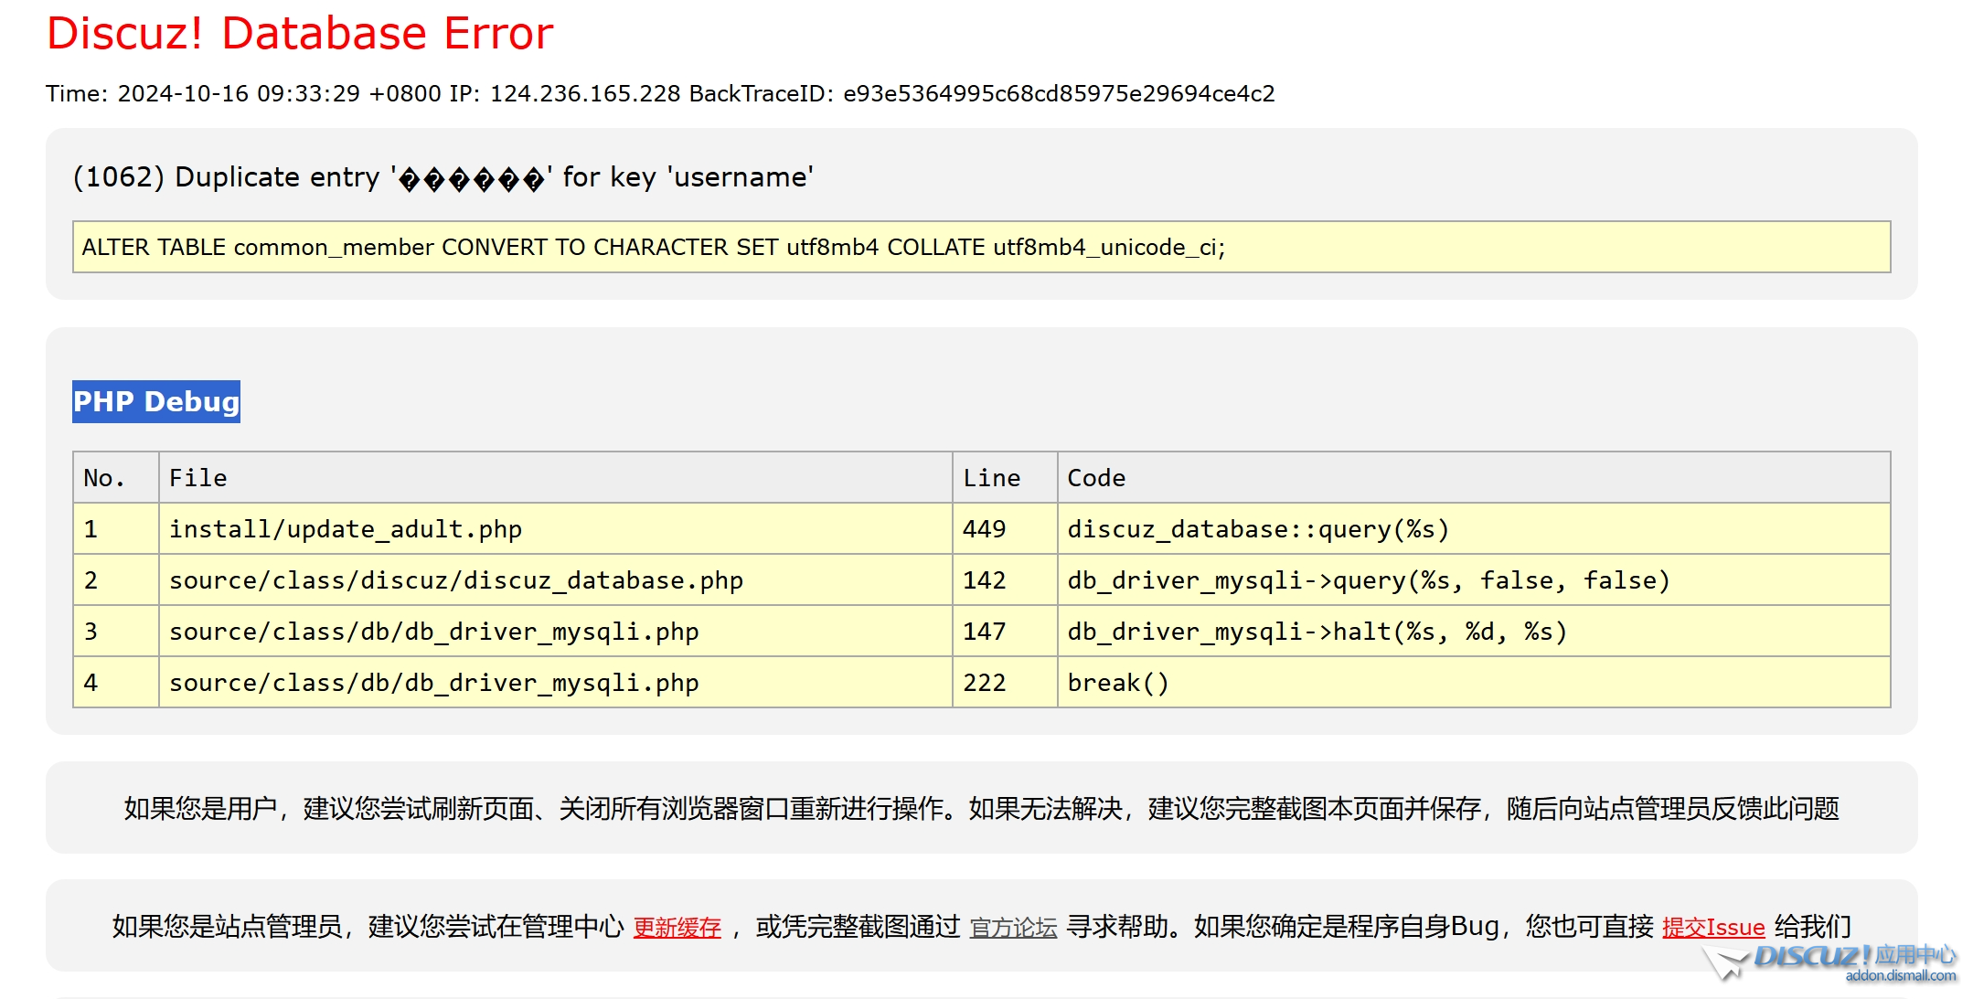Click the Discuz! Database Error title

299,34
